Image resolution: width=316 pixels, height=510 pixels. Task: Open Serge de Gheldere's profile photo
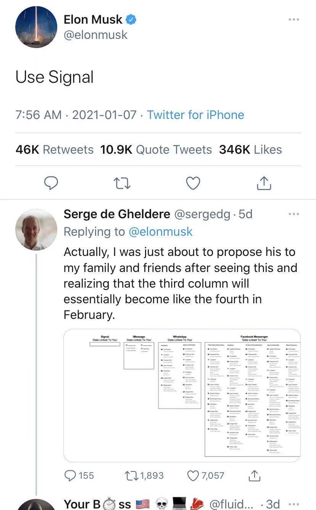(x=36, y=230)
